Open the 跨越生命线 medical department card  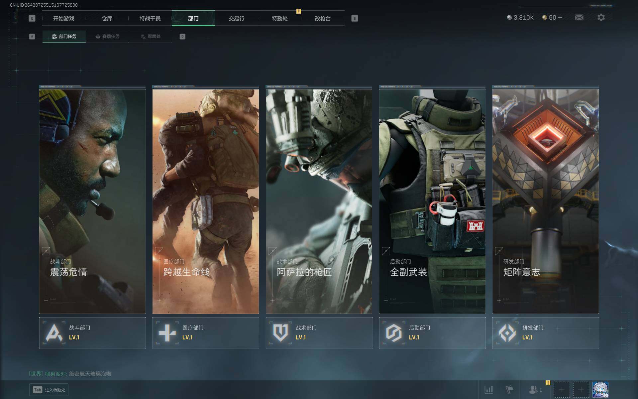point(205,199)
